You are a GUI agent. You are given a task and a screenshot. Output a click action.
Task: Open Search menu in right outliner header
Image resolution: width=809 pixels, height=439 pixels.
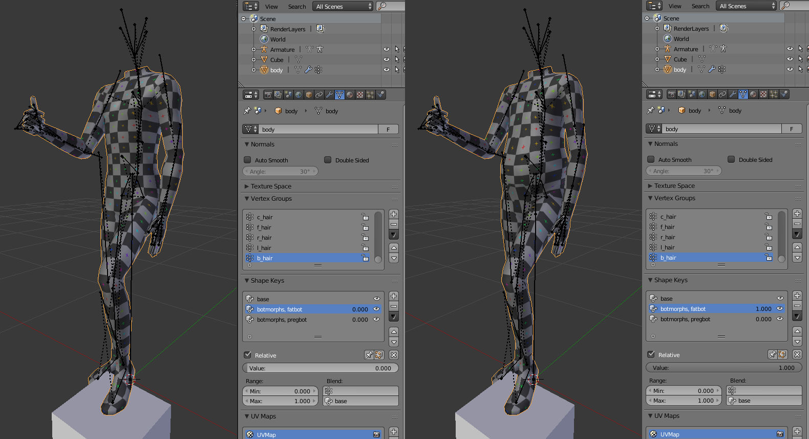click(700, 6)
